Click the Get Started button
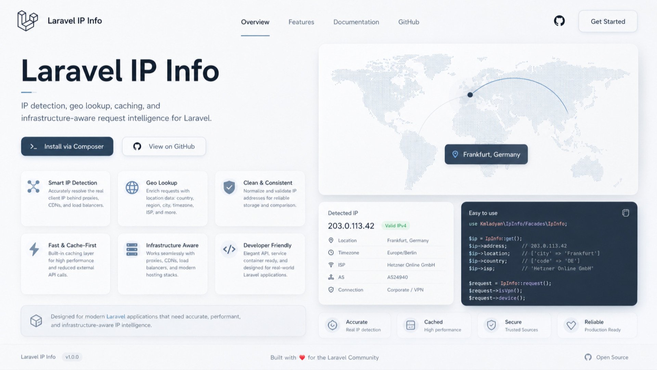Screen dimensions: 657x370 coord(608,21)
